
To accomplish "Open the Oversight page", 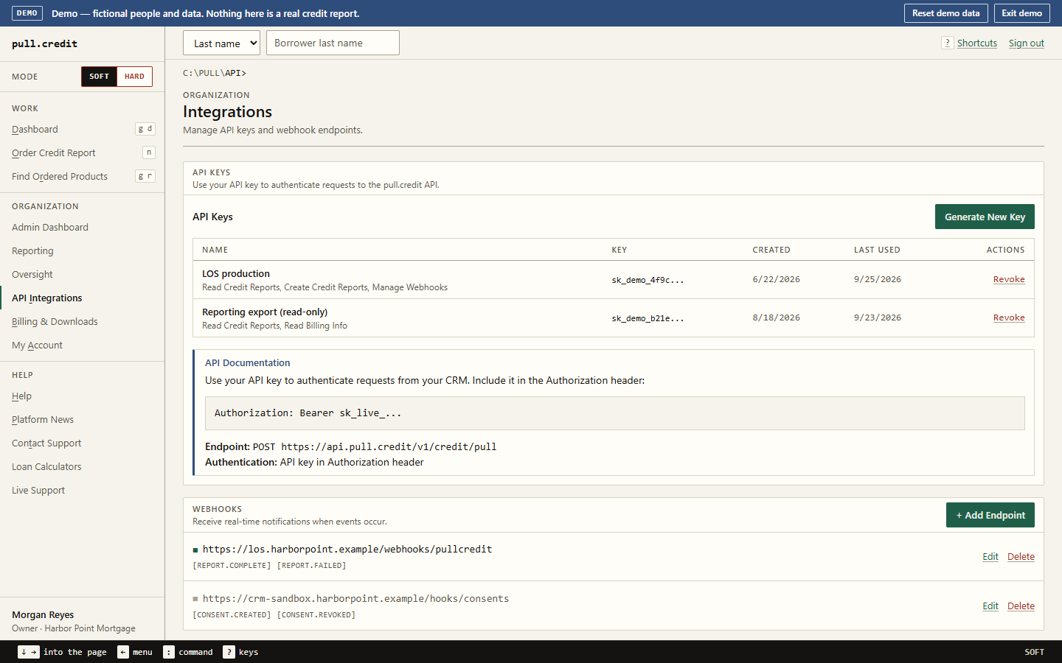I will tap(32, 275).
